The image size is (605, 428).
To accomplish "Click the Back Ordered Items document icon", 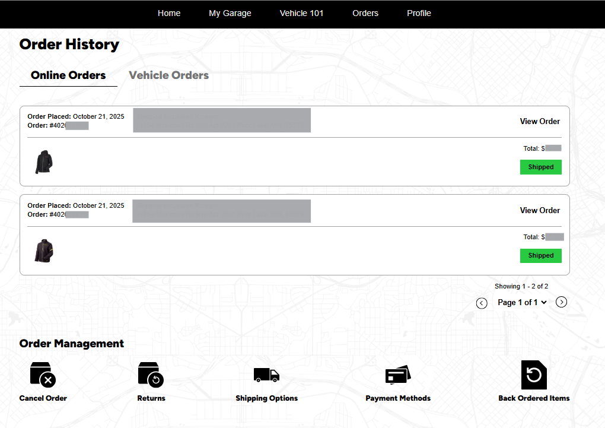I will pos(534,375).
